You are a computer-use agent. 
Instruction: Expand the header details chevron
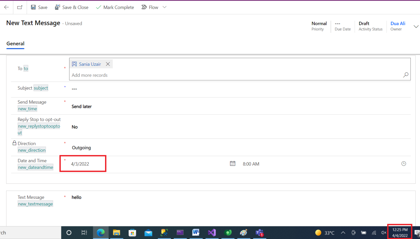click(416, 27)
